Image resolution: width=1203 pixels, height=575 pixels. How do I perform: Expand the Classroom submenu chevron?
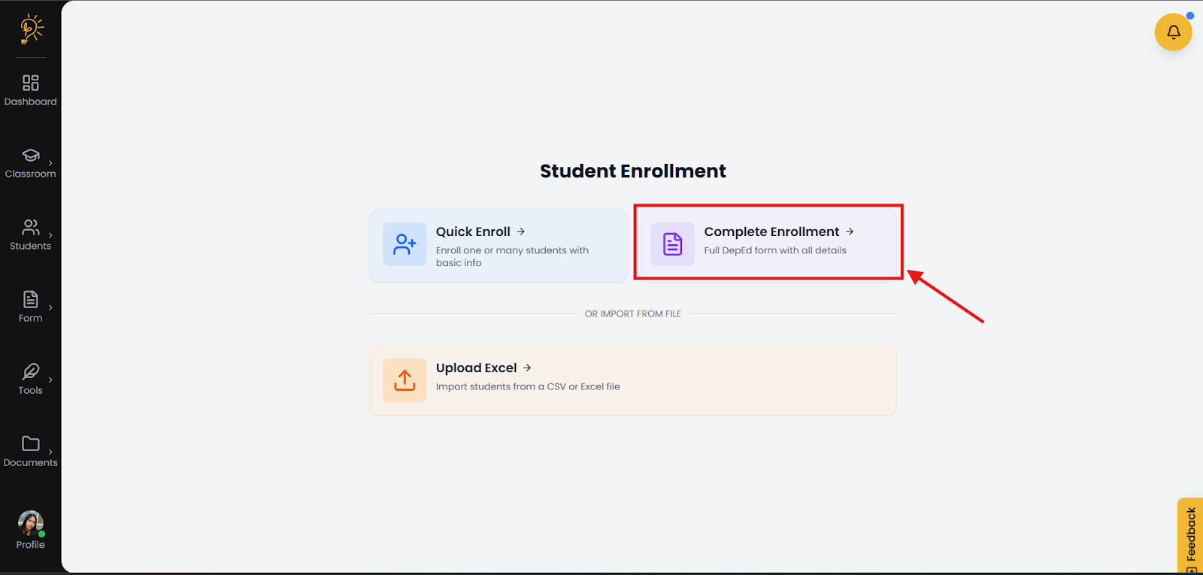coord(50,163)
